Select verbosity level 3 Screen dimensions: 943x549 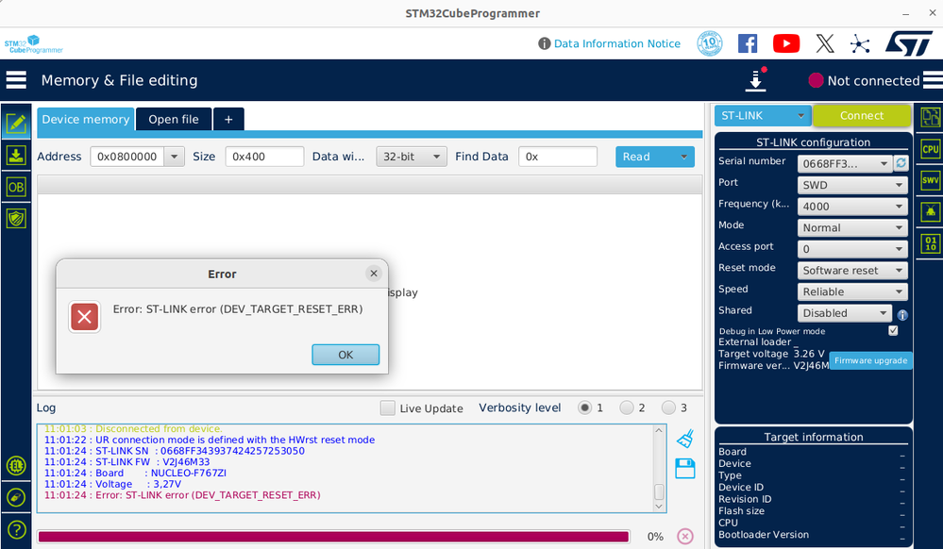point(668,408)
